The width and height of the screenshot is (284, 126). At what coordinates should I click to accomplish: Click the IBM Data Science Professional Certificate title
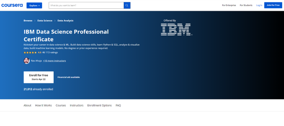pos(66,35)
